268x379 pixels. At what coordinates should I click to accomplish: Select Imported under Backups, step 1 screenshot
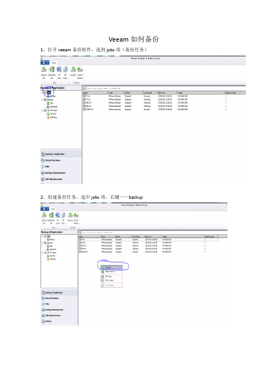coord(52,106)
